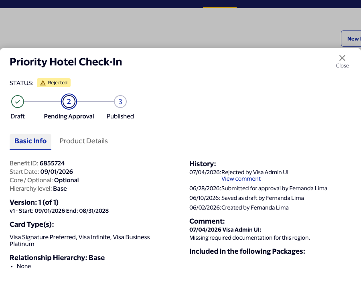Select step 3 Published circle

coord(120,102)
